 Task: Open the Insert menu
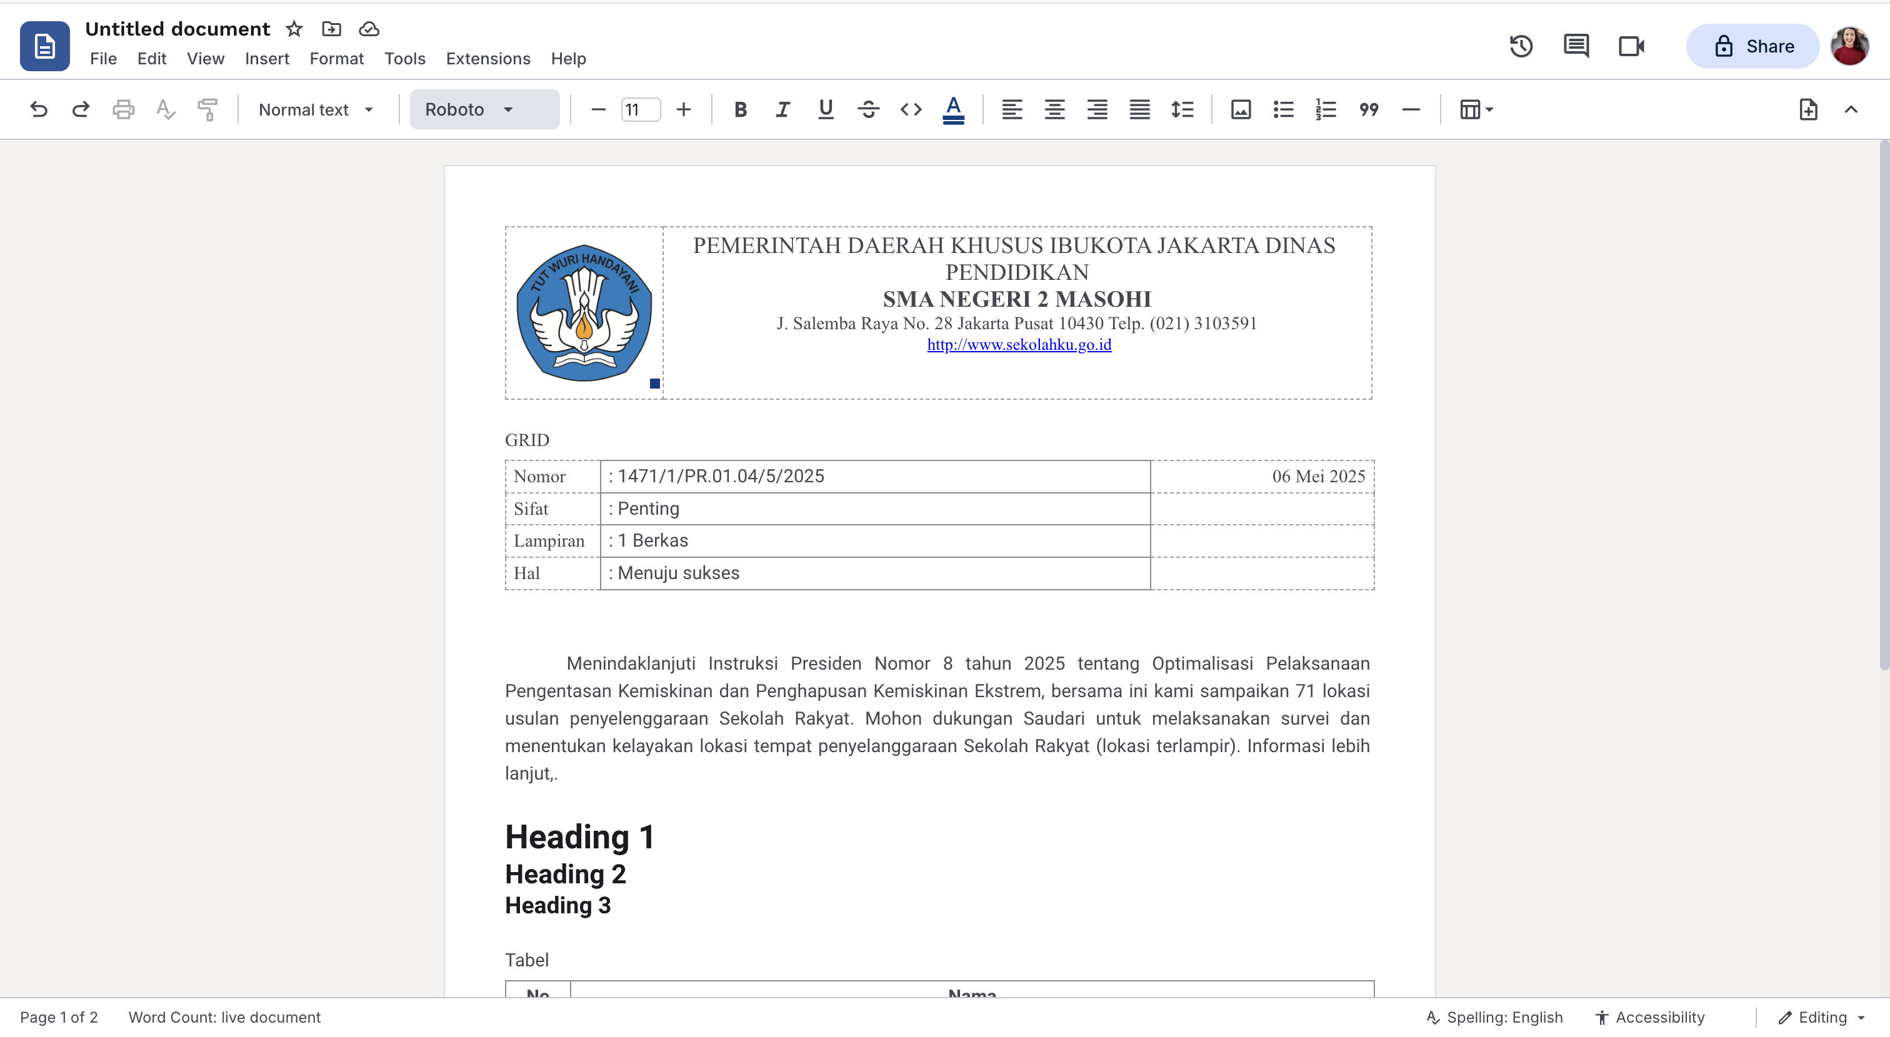pos(267,59)
